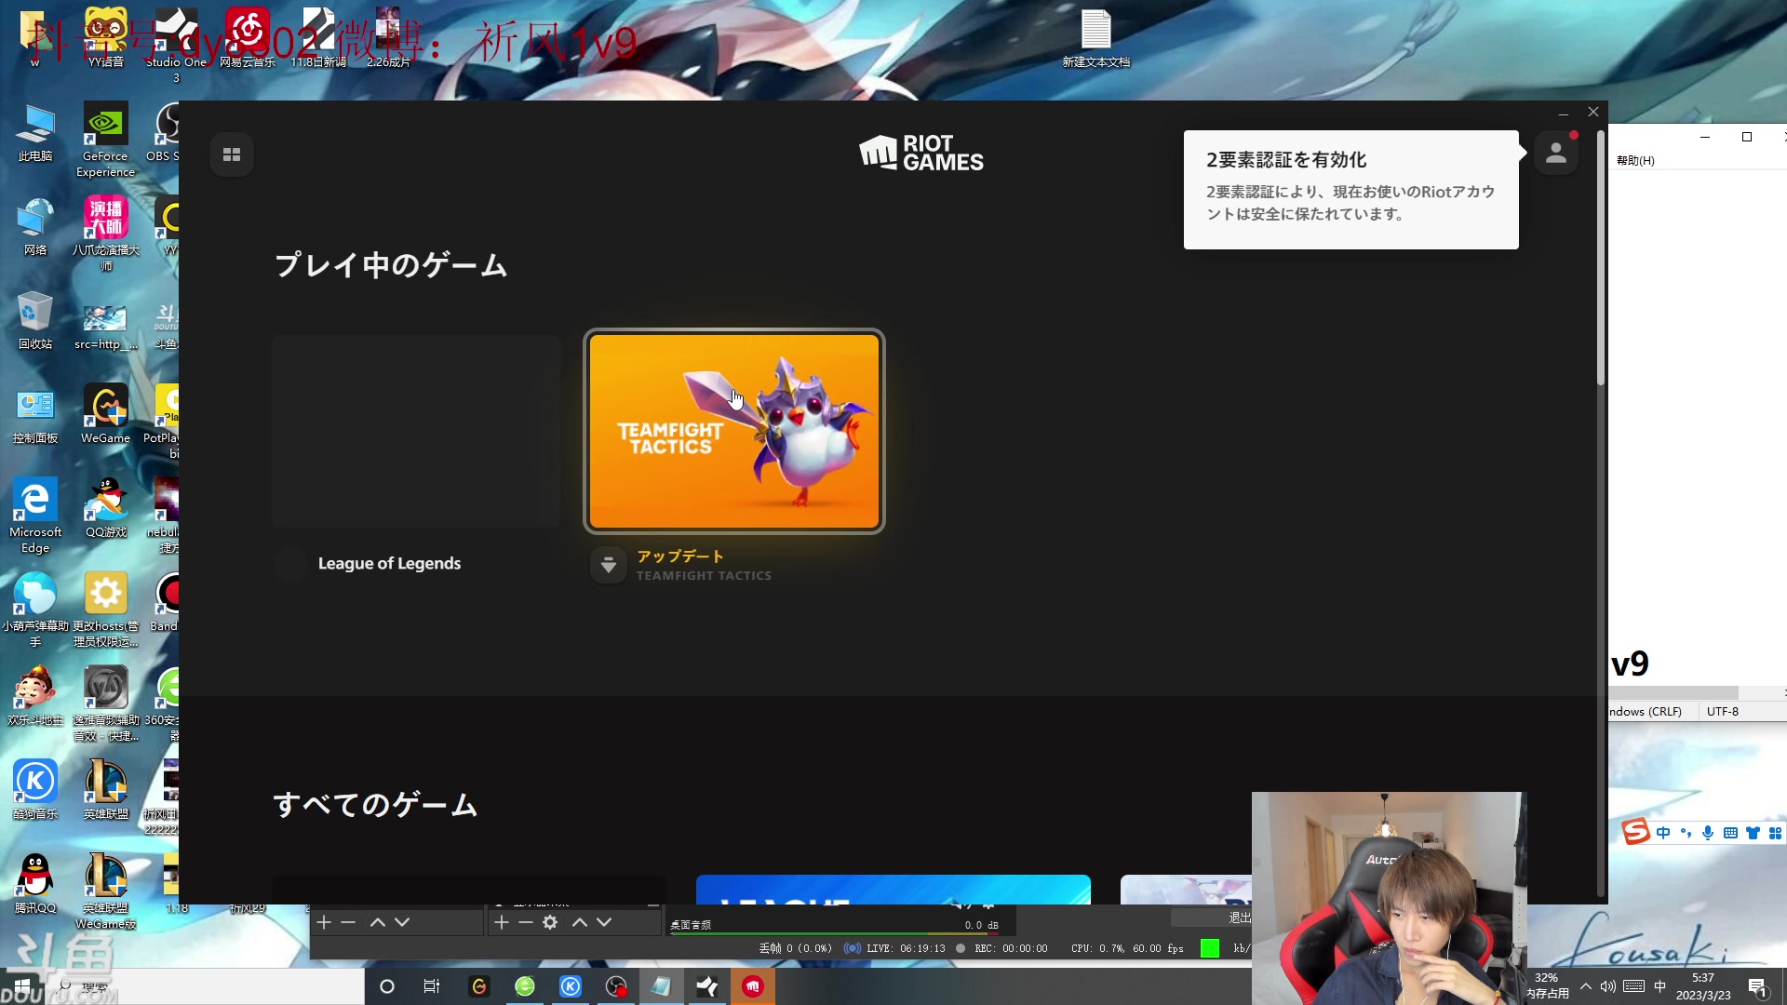Click the 2要素認証を有効化 notification popup
Viewport: 1787px width, 1005px height.
click(x=1350, y=190)
